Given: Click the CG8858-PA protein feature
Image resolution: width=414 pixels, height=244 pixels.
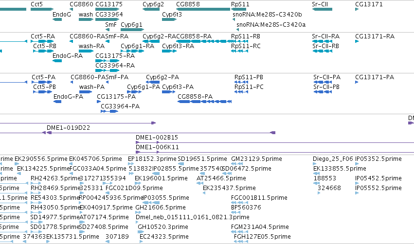Looking at the screenshot, I should tap(205, 102).
